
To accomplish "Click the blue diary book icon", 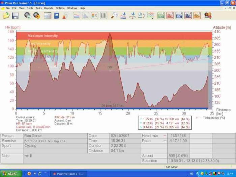I will [x=57, y=15].
